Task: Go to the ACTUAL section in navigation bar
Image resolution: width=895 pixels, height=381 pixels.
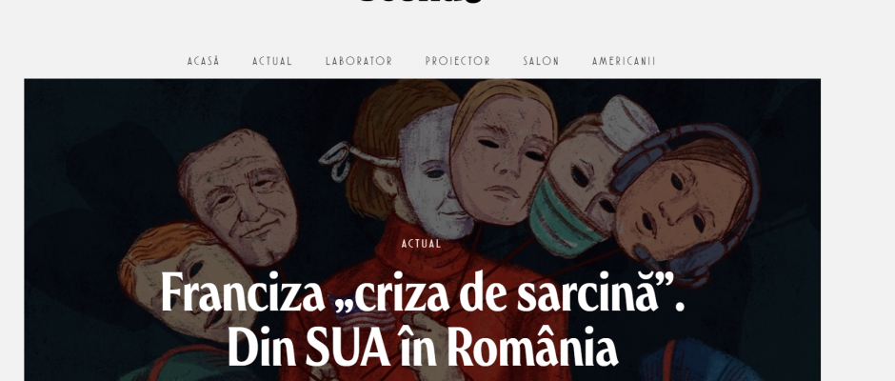Action: coord(272,61)
